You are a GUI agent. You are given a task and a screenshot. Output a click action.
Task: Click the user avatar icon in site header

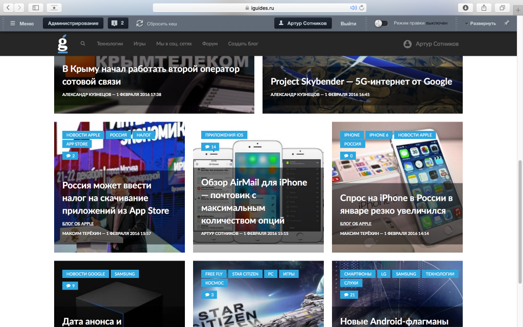(407, 44)
